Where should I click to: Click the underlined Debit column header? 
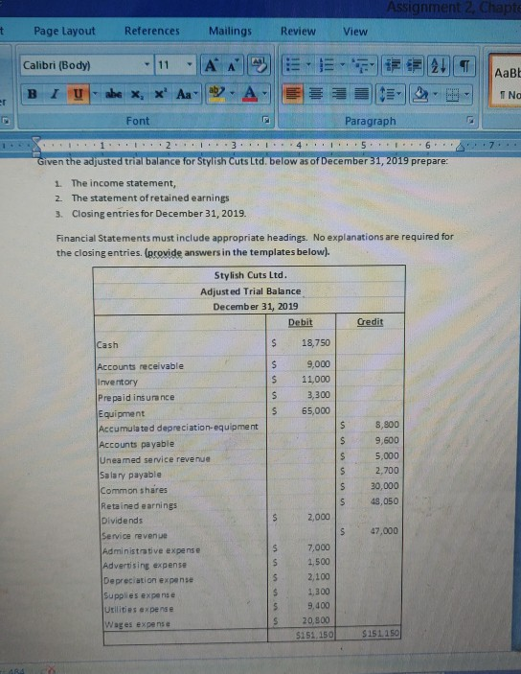(x=300, y=322)
